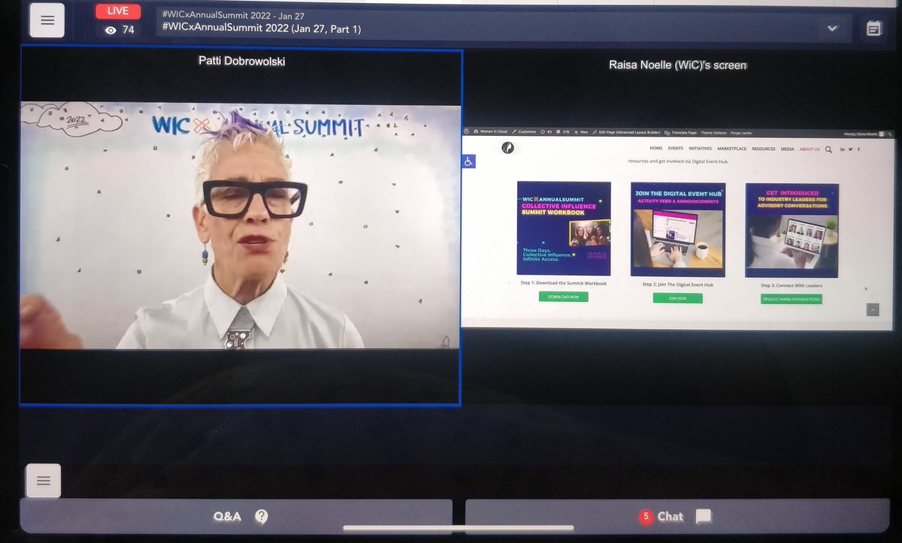Open RESOURCES in the shared site navigation

pos(764,149)
